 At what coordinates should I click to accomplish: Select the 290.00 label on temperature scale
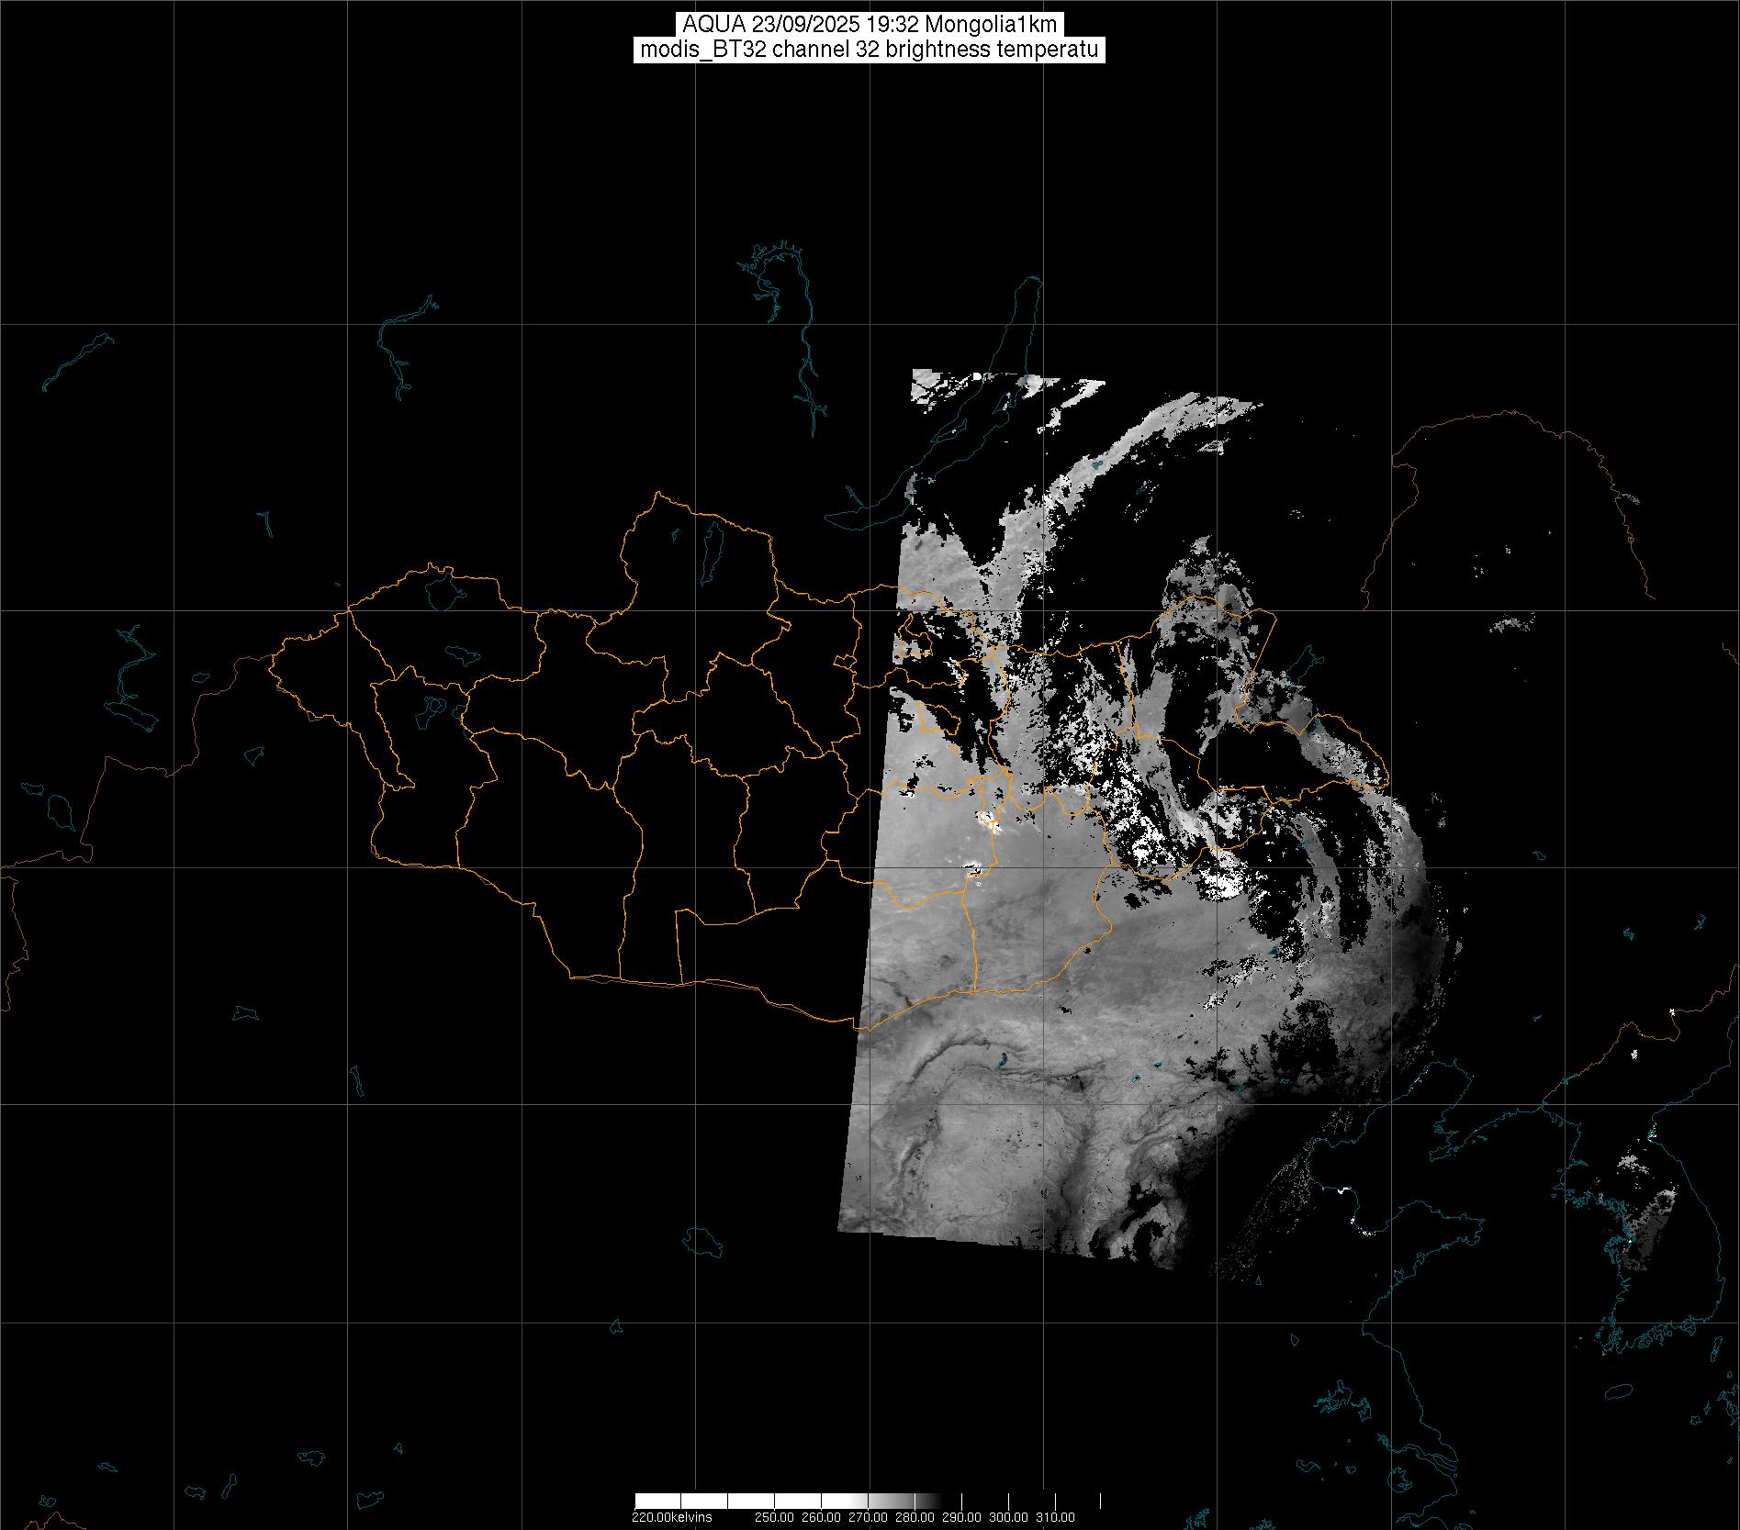pos(961,1517)
